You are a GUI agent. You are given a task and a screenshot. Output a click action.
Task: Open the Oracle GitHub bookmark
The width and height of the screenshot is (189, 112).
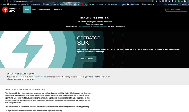point(123,4)
